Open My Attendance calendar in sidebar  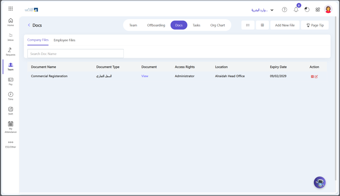click(x=11, y=127)
